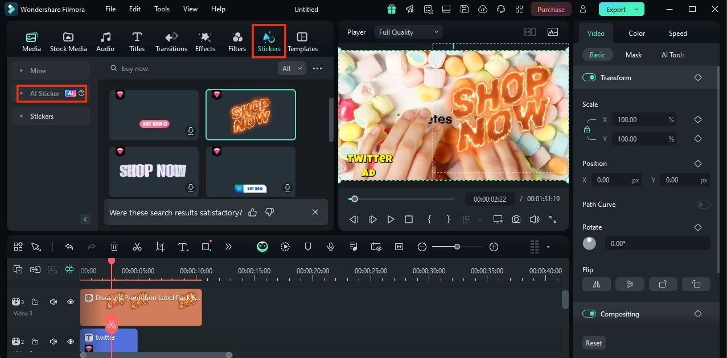The image size is (727, 358).
Task: Save the project with the floppy disk icon
Action: tap(465, 9)
